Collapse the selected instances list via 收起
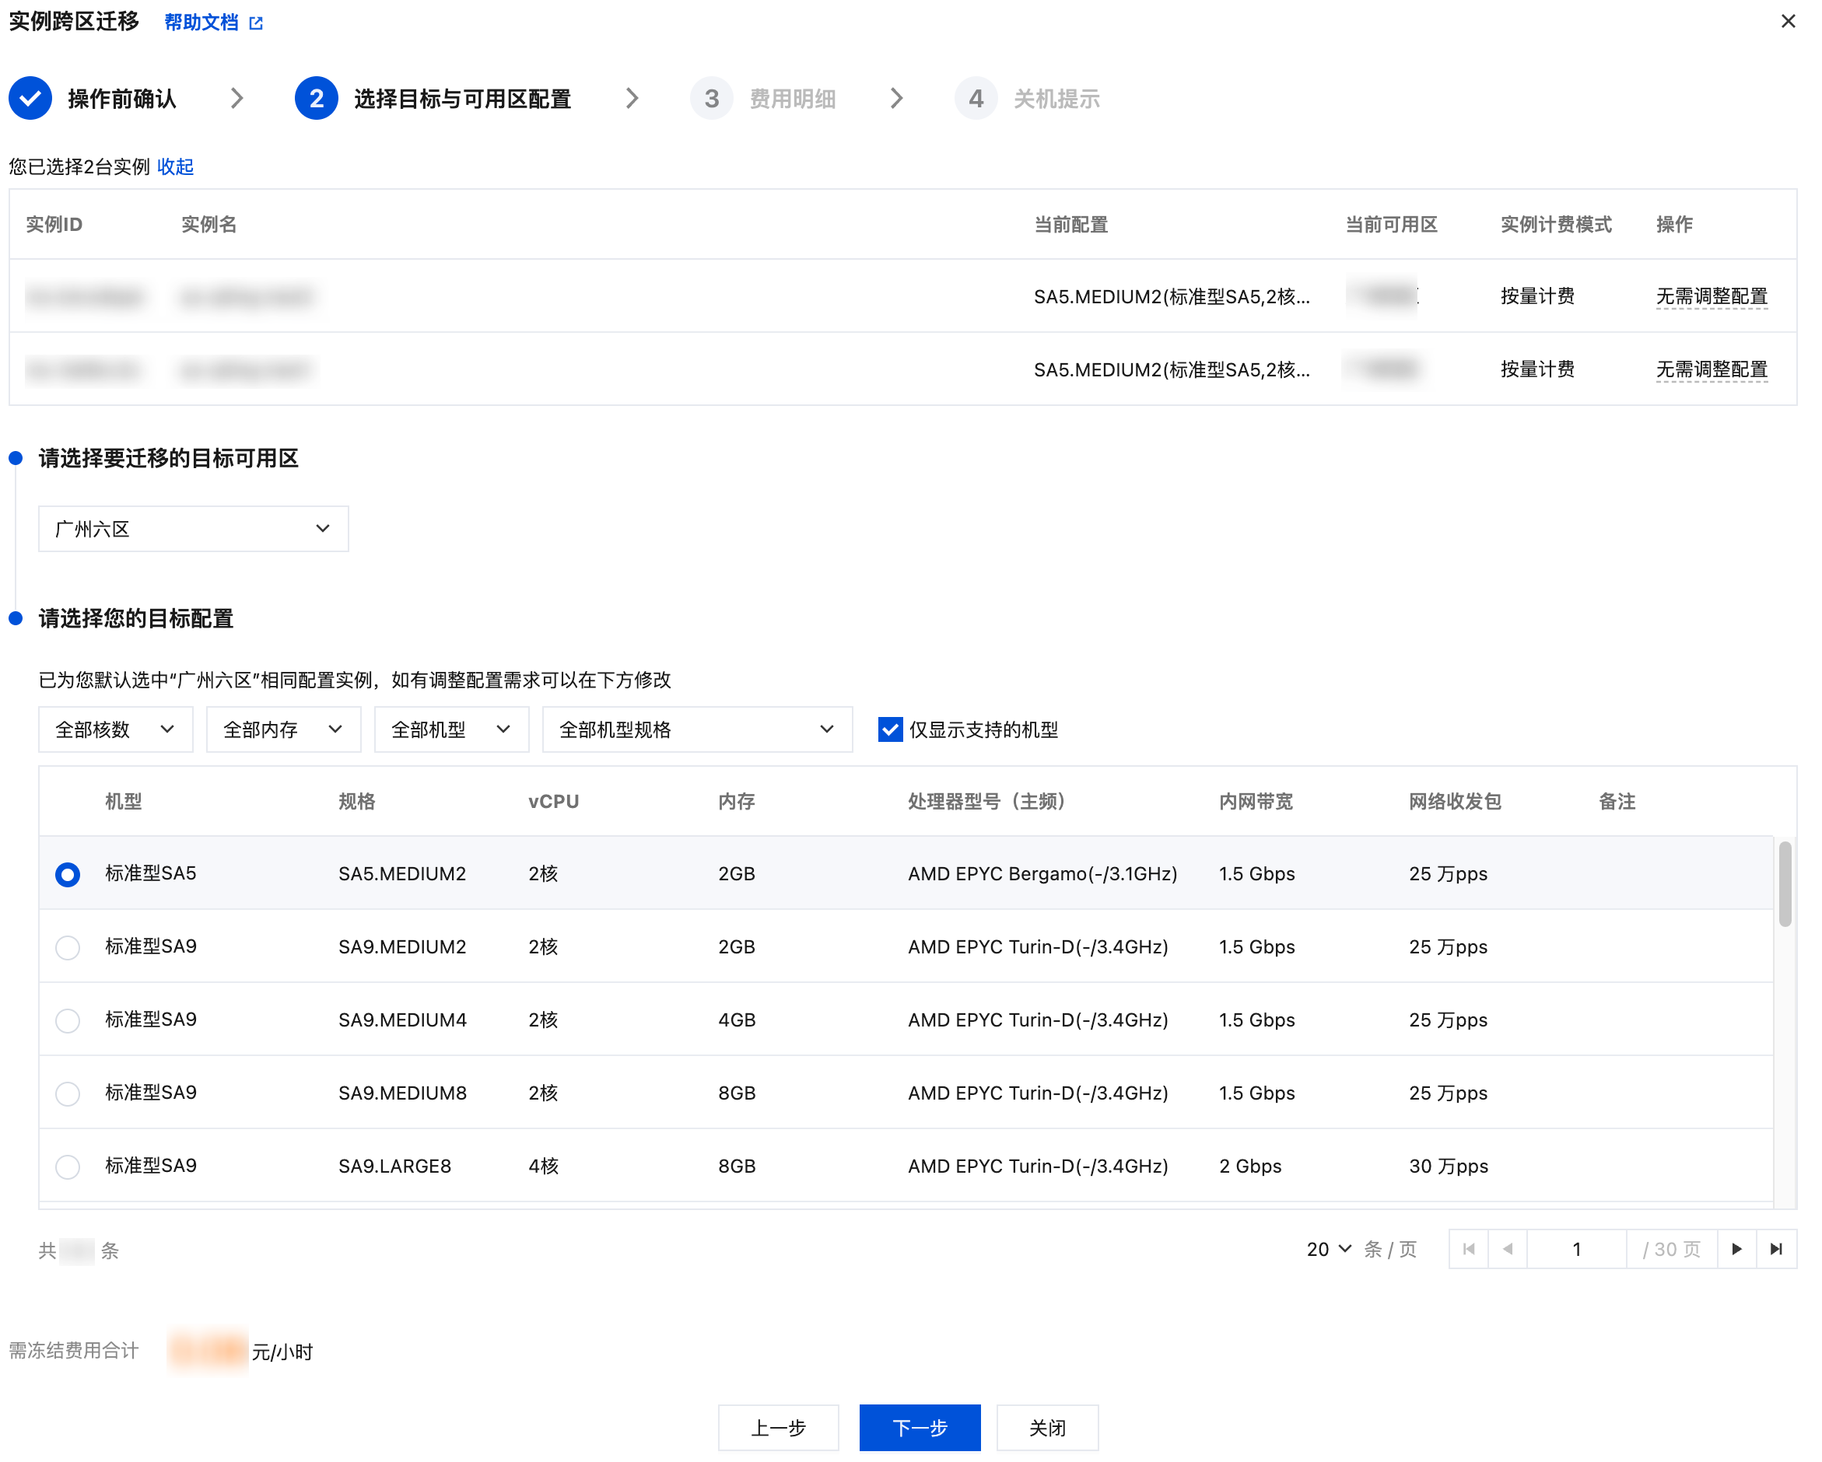Screen dimensions: 1822x1462 click(x=175, y=166)
